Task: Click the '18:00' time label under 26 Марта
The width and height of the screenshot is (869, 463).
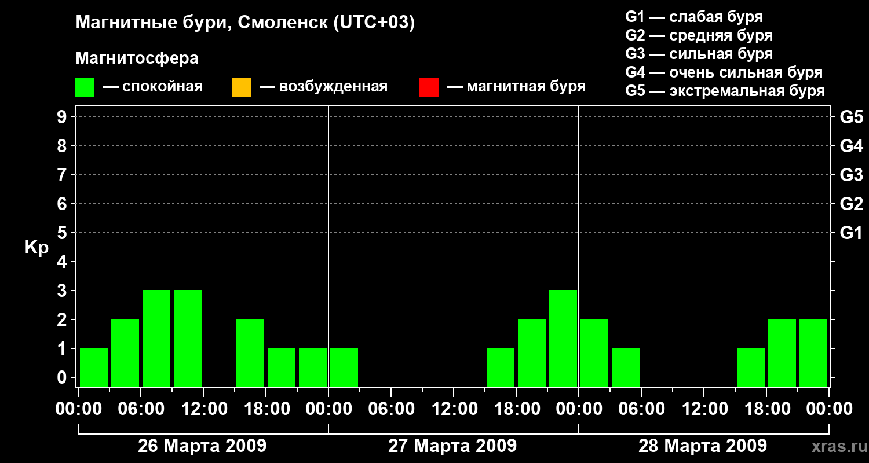Action: [x=266, y=409]
